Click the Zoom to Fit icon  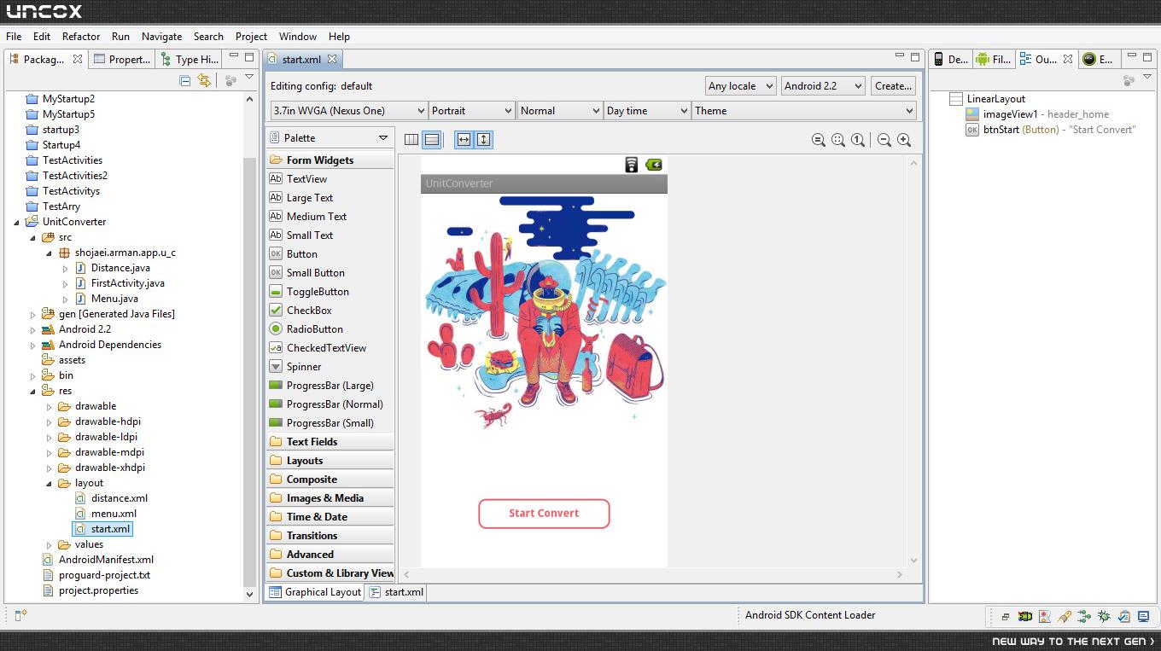point(838,140)
